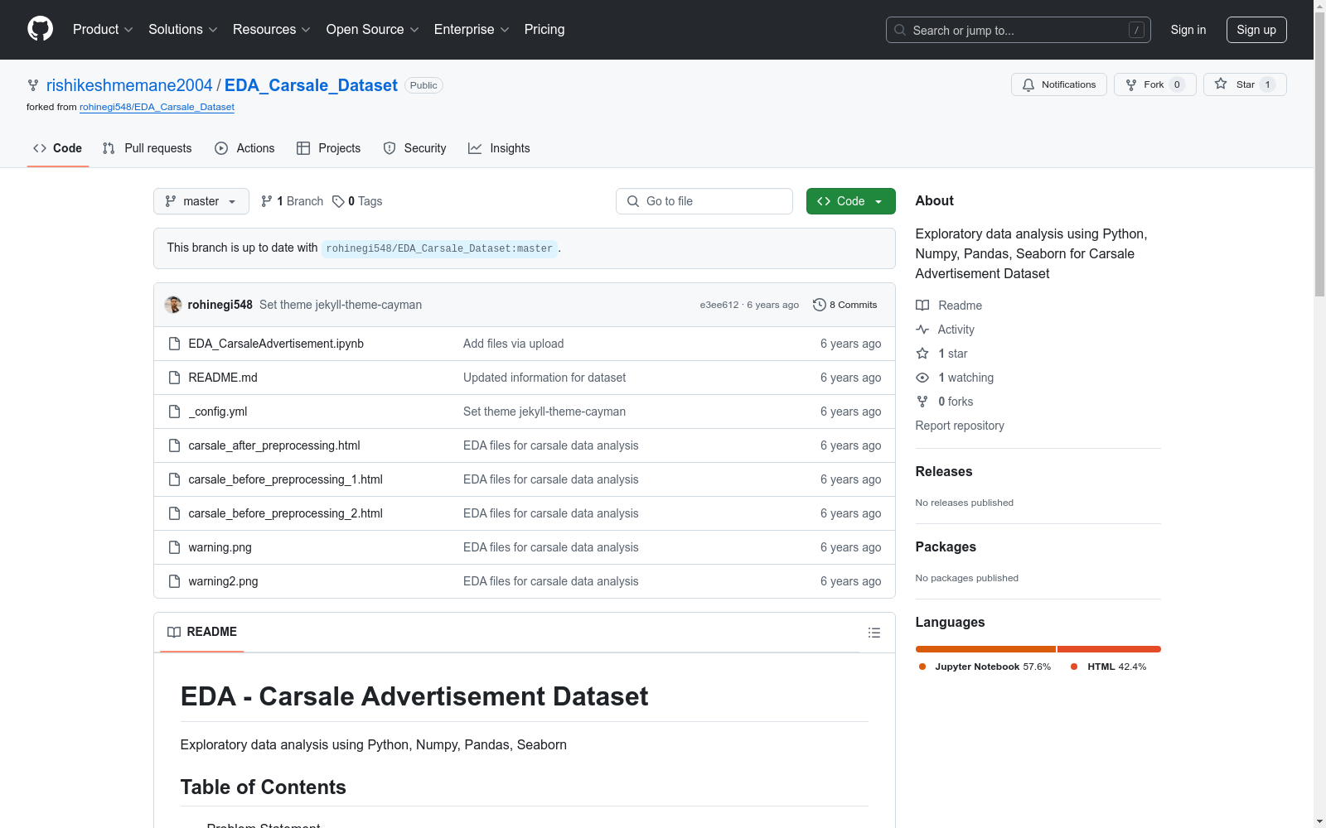
Task: Click the Sign up button
Action: tap(1256, 30)
